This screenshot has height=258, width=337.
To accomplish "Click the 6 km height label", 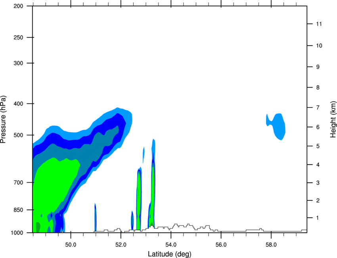I will click(318, 127).
